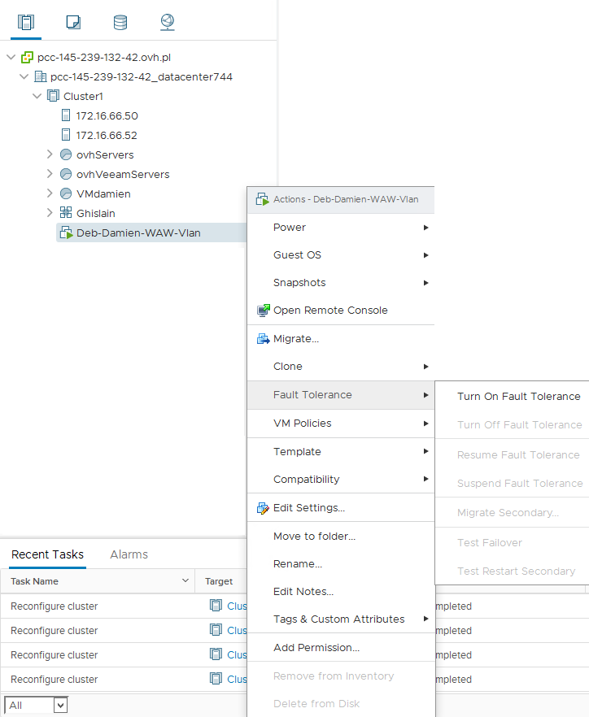Open the Snapshots submenu
This screenshot has width=589, height=717.
(299, 283)
